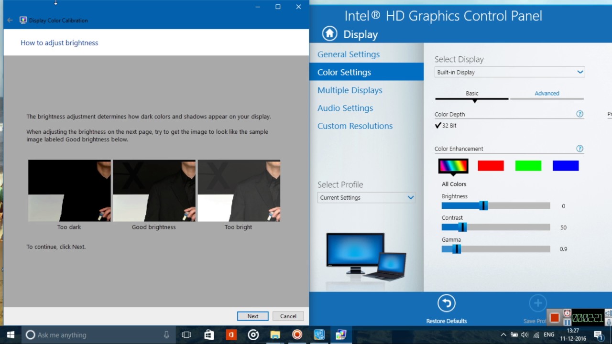
Task: Open Multiple Displays in sidebar
Action: pos(350,90)
